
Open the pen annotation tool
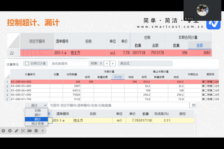click(16, 131)
